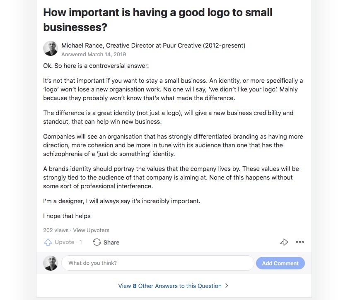The height and width of the screenshot is (300, 348).
Task: Click the circular arrows Share icon
Action: click(97, 242)
